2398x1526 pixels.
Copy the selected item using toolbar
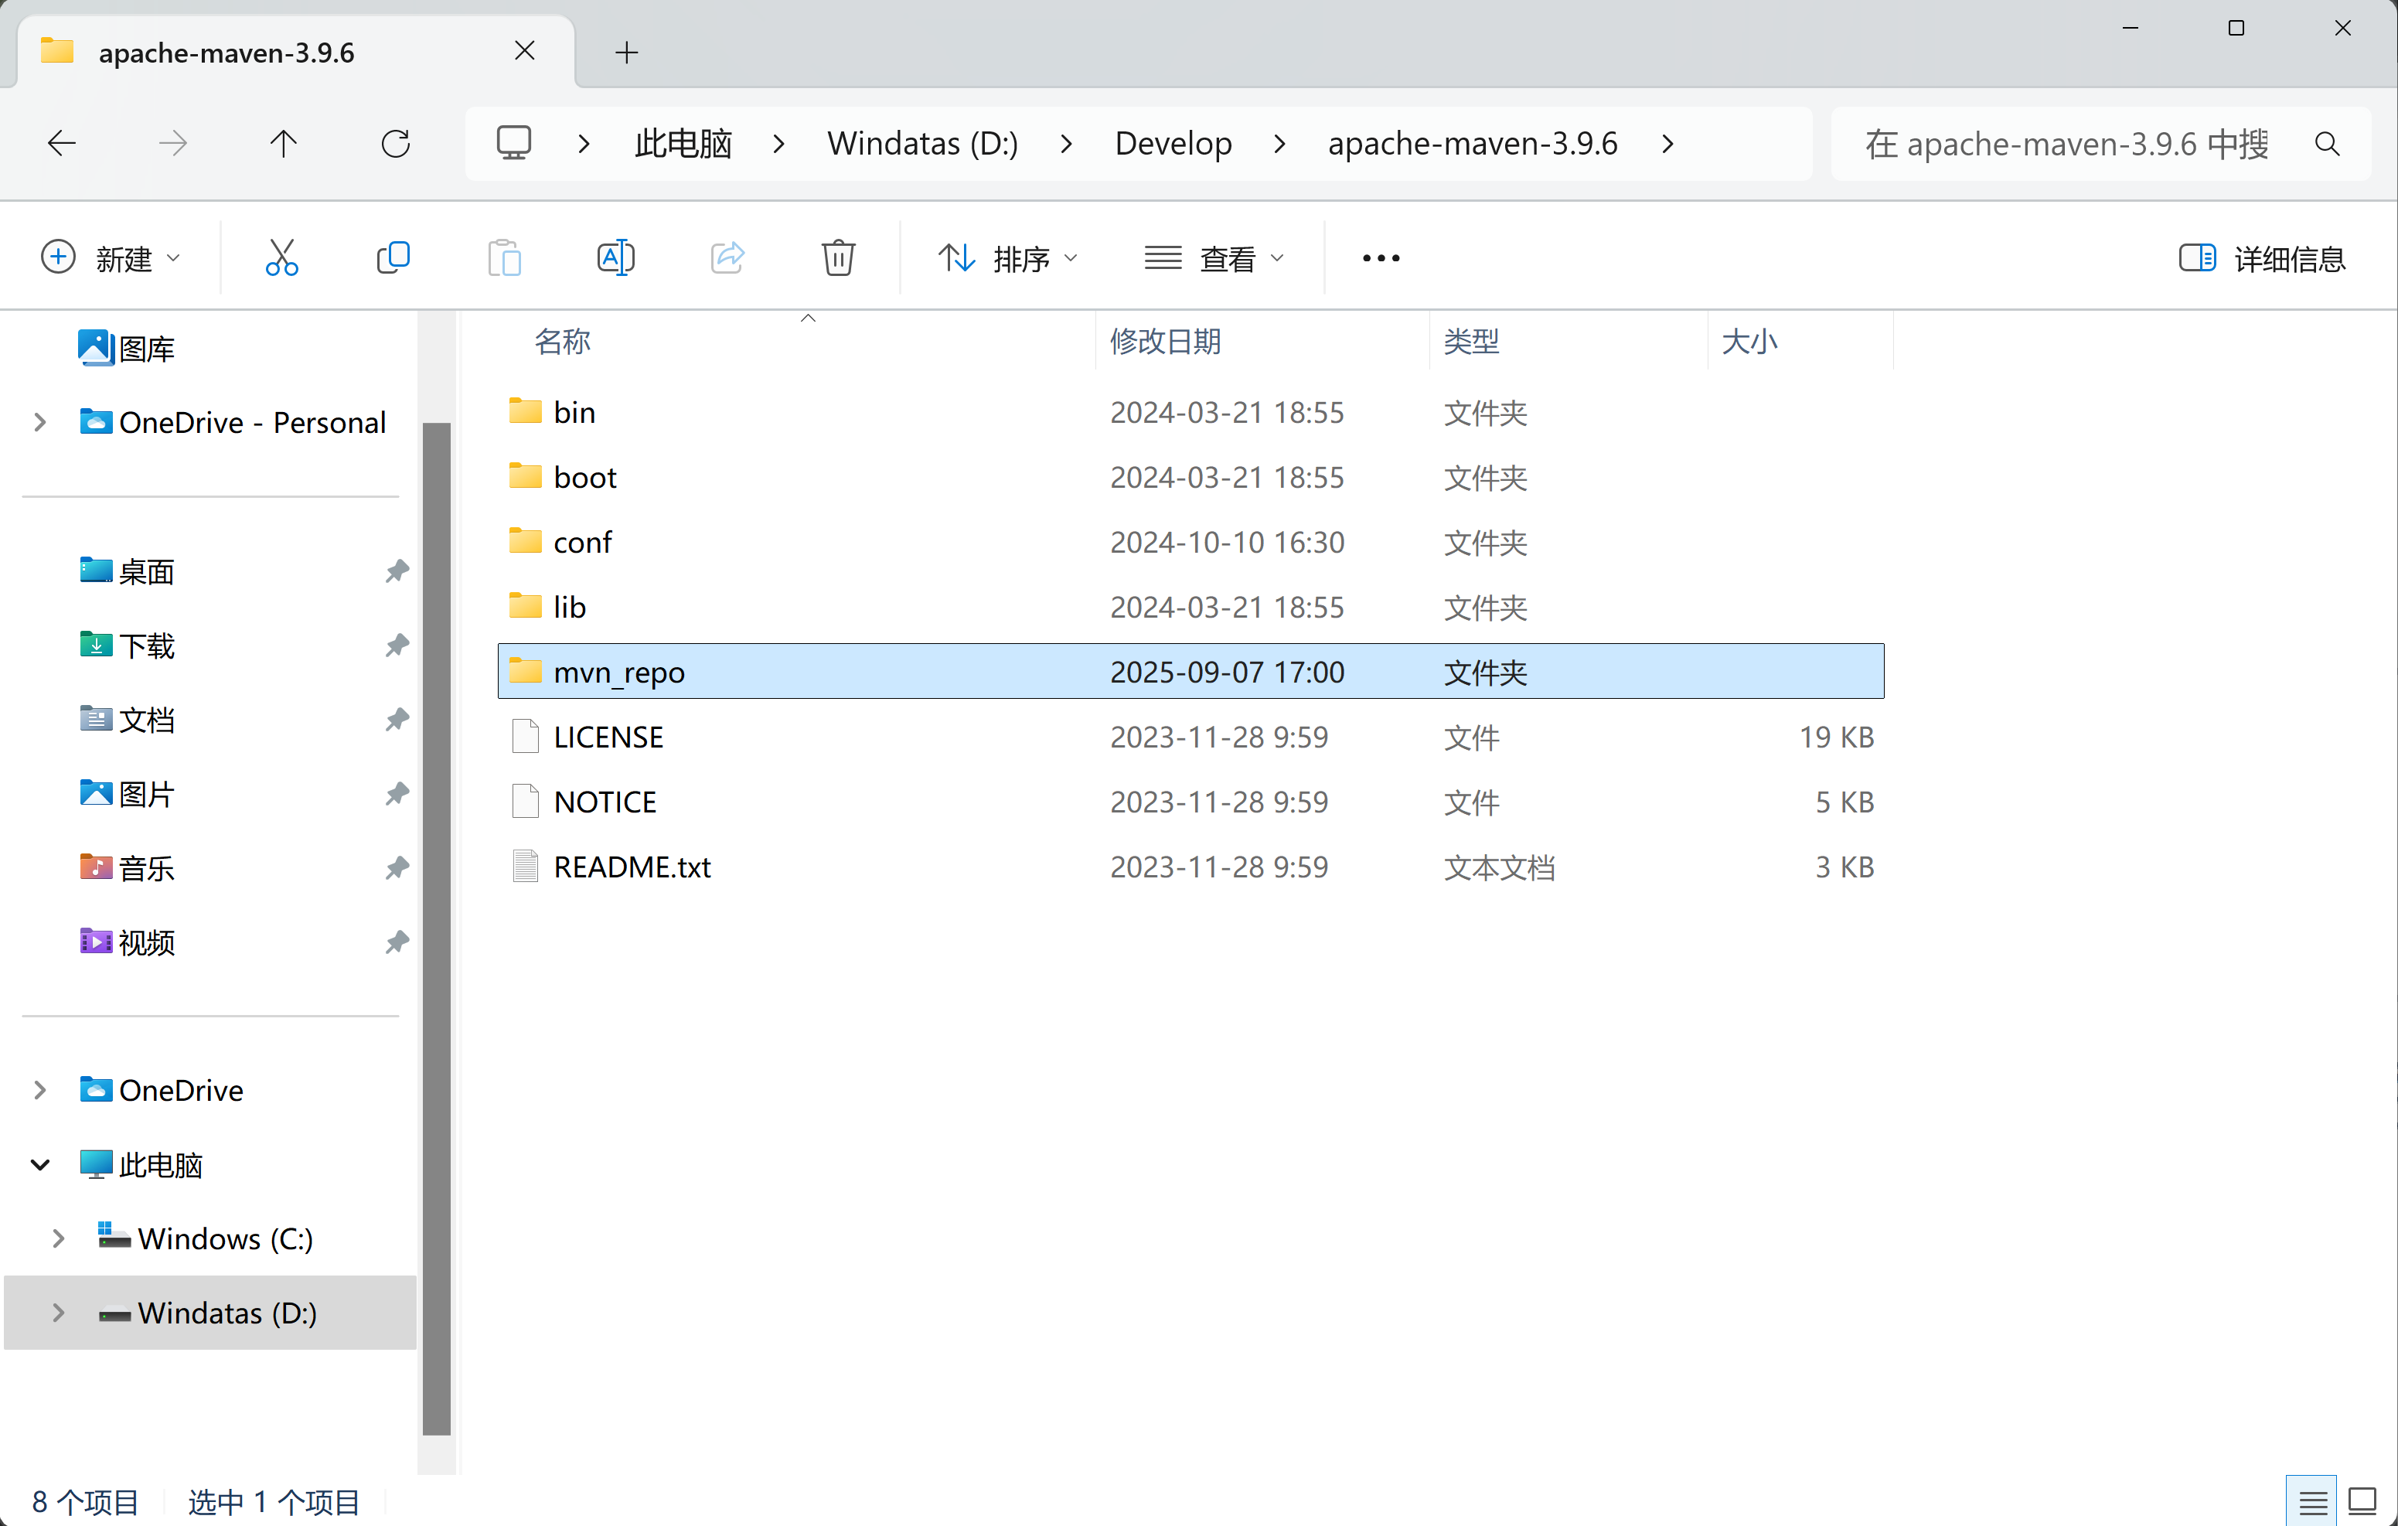[393, 257]
